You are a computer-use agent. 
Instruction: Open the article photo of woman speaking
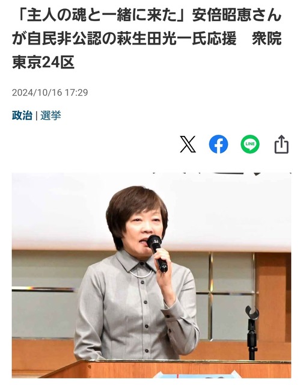coord(151,276)
